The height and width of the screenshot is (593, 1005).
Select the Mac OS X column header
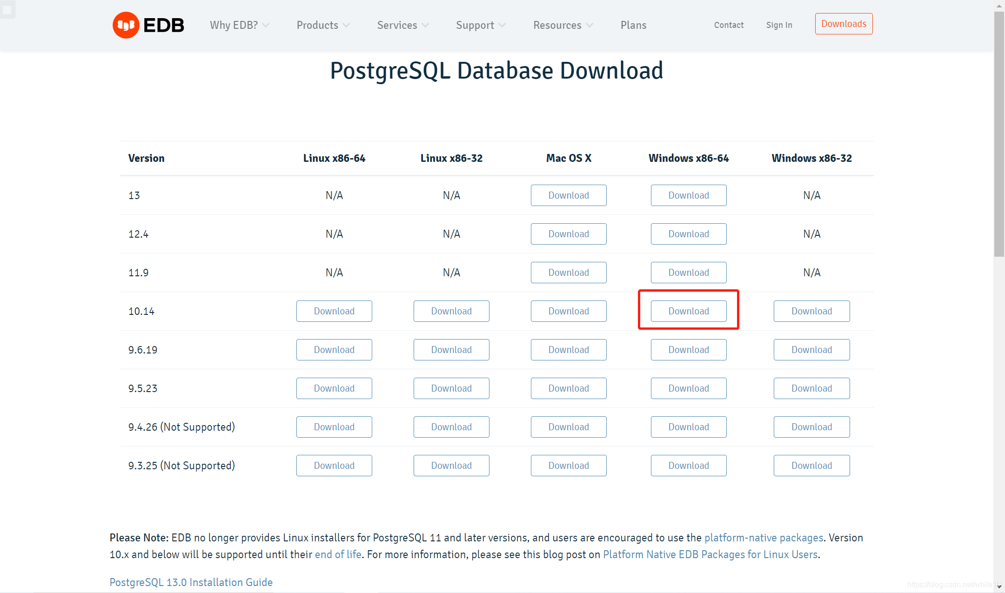pyautogui.click(x=569, y=158)
